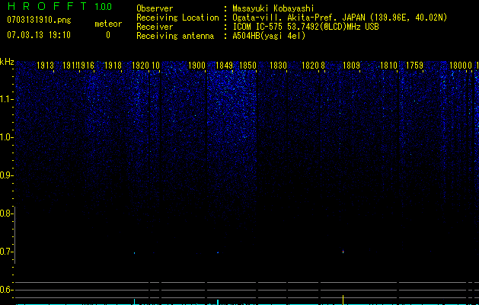Select the 1759 time marker
The height and width of the screenshot is (305, 479).
[415, 66]
